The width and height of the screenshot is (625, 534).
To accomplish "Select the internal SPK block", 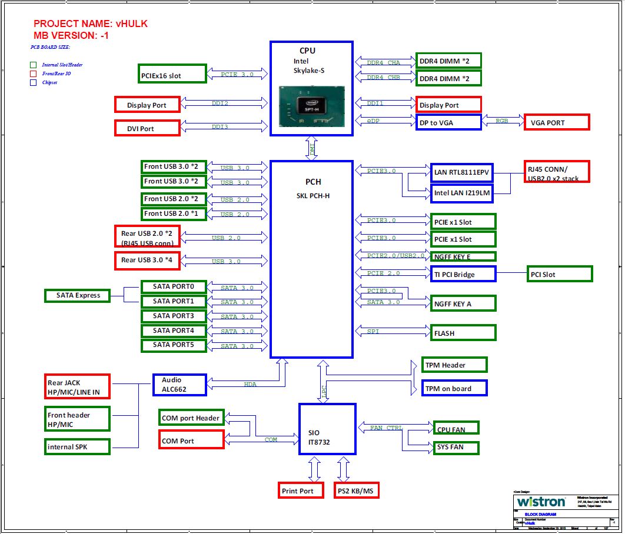I will [x=77, y=447].
